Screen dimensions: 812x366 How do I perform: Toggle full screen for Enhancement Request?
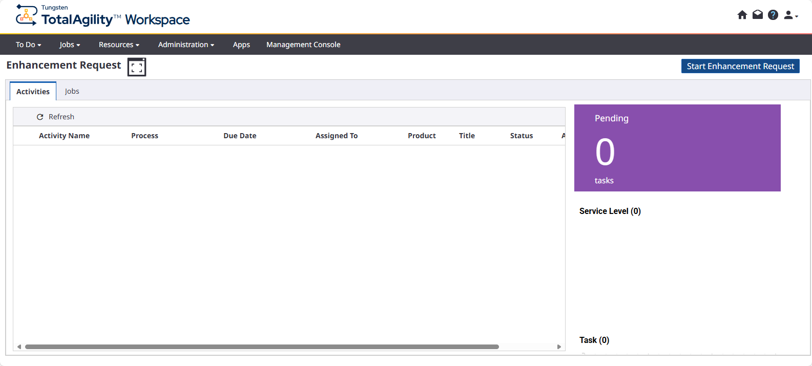point(137,67)
